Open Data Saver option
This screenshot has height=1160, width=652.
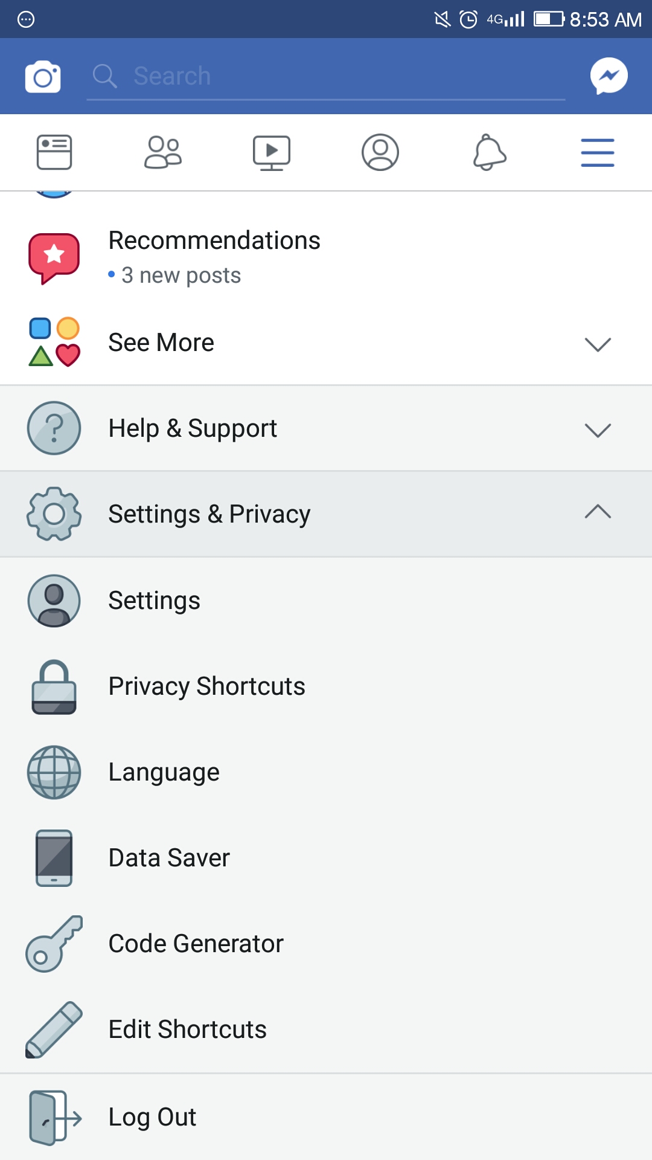pyautogui.click(x=169, y=858)
